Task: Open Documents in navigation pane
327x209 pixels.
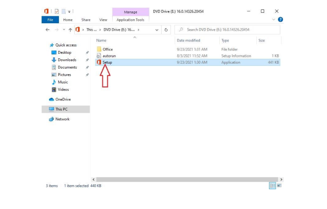Action: (64, 67)
